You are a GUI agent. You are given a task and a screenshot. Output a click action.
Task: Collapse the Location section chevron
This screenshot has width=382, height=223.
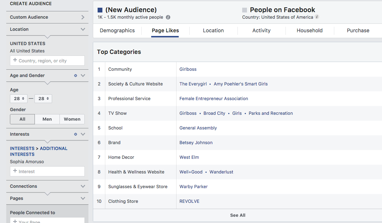(83, 29)
